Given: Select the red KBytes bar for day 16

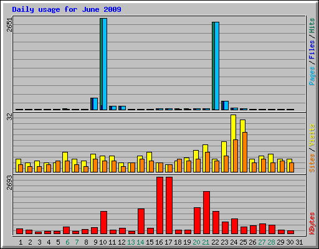Looking at the screenshot, I should [159, 205].
